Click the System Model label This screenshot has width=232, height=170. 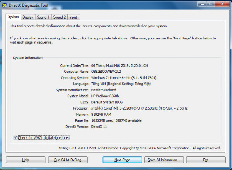point(78,96)
